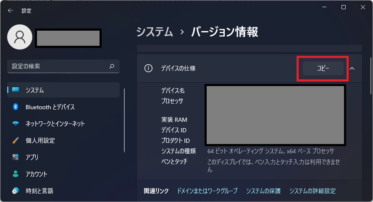This screenshot has height=202, width=373.
Task: Open システムの保護 link
Action: 263,191
